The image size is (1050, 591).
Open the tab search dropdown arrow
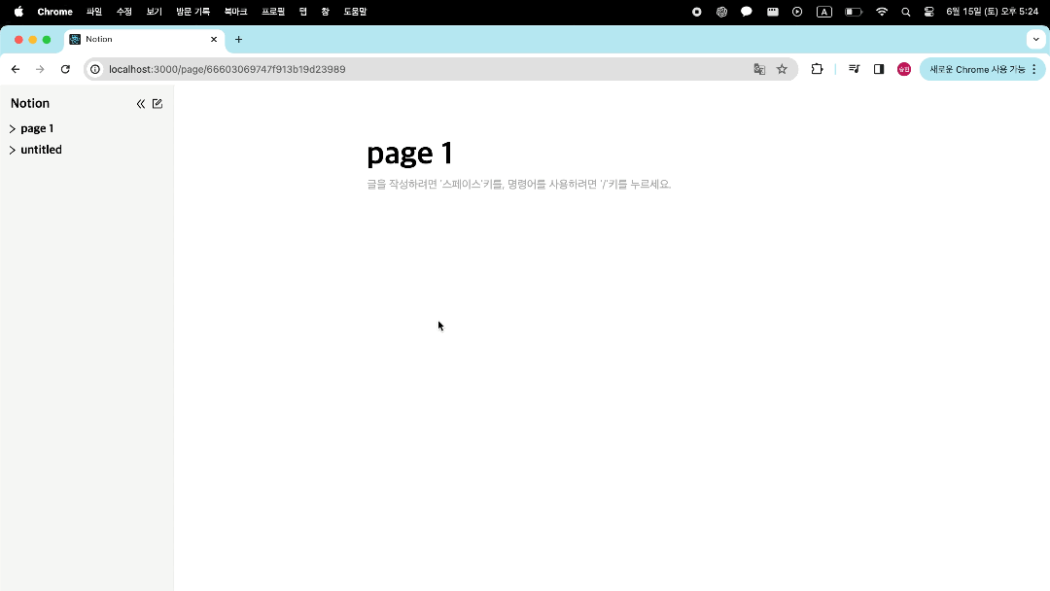1036,40
